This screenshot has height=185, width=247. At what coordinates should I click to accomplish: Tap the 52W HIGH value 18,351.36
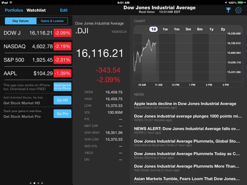(114, 133)
